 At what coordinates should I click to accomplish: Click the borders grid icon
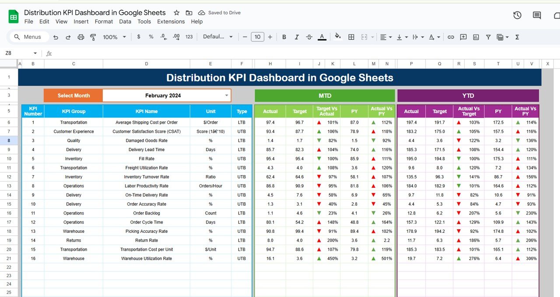tap(351, 37)
